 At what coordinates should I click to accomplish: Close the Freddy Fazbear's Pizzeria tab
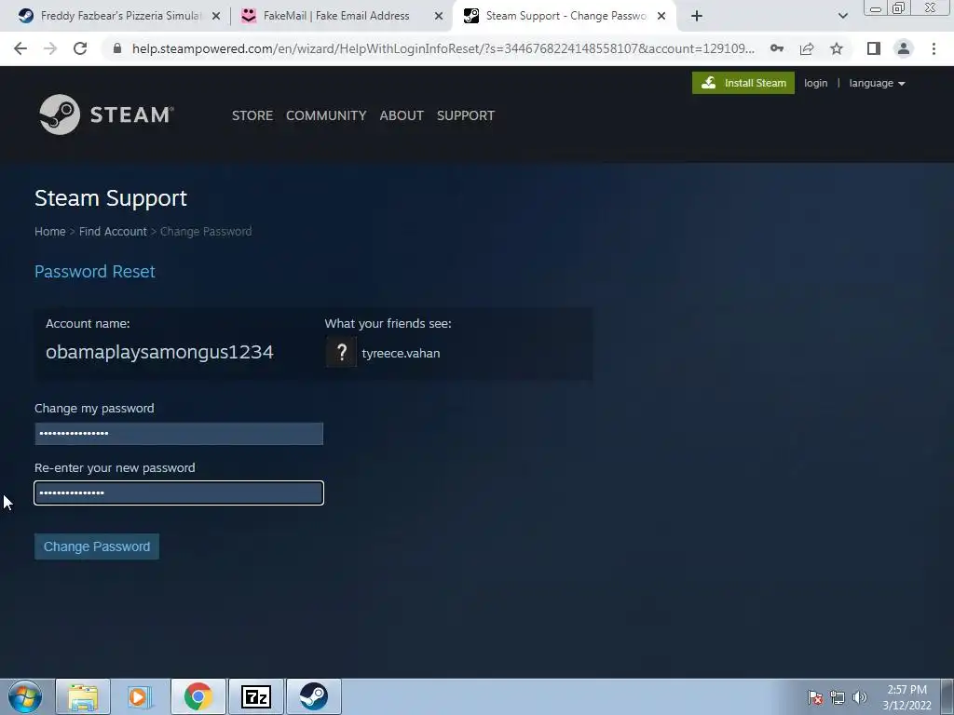(x=216, y=16)
